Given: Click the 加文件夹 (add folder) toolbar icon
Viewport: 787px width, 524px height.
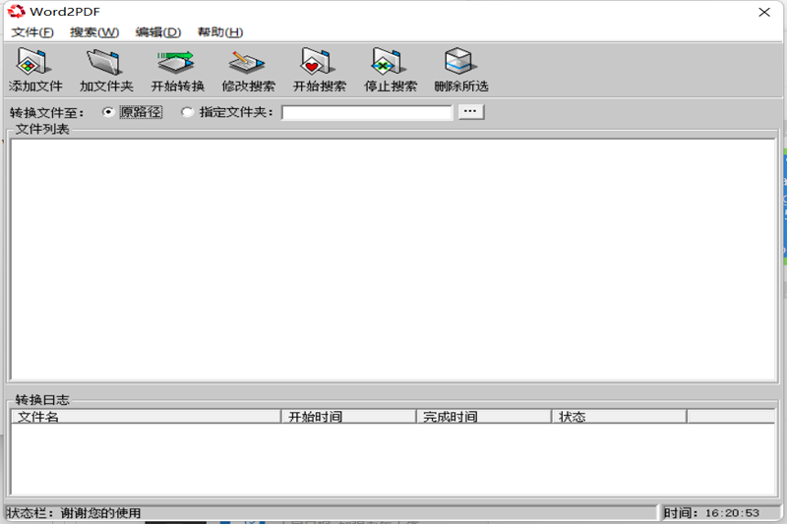Looking at the screenshot, I should pyautogui.click(x=105, y=62).
